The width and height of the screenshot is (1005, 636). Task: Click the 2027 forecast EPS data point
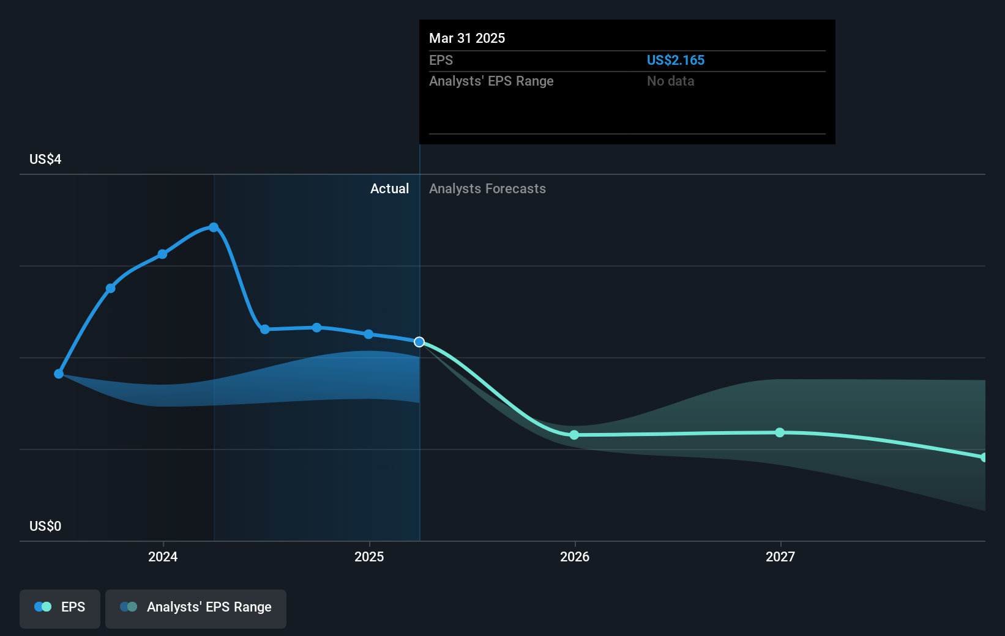tap(780, 432)
